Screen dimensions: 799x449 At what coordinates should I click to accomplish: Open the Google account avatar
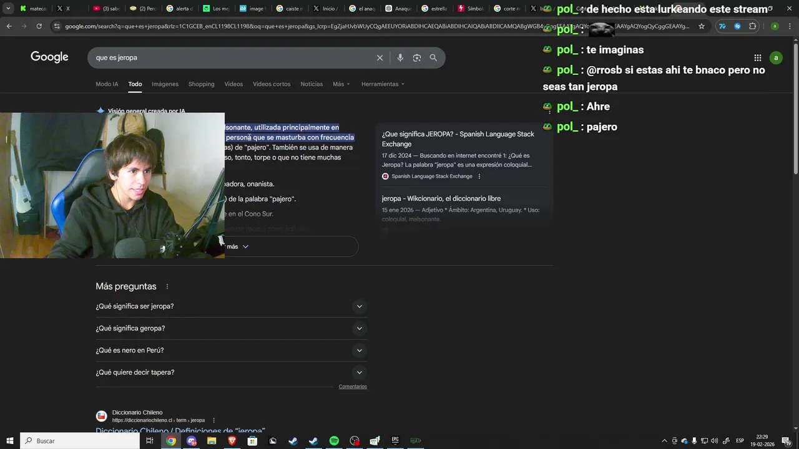click(x=776, y=57)
